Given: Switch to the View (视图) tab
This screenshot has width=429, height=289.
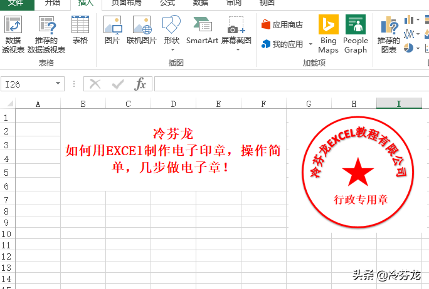Looking at the screenshot, I should (x=267, y=3).
